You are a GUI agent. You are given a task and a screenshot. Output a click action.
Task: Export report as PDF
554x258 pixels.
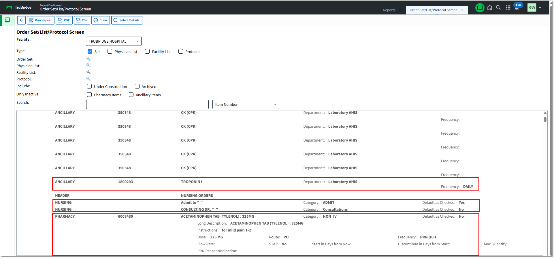[x=64, y=20]
